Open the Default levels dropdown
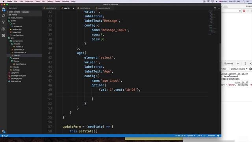This screenshot has width=252, height=142. (239, 69)
